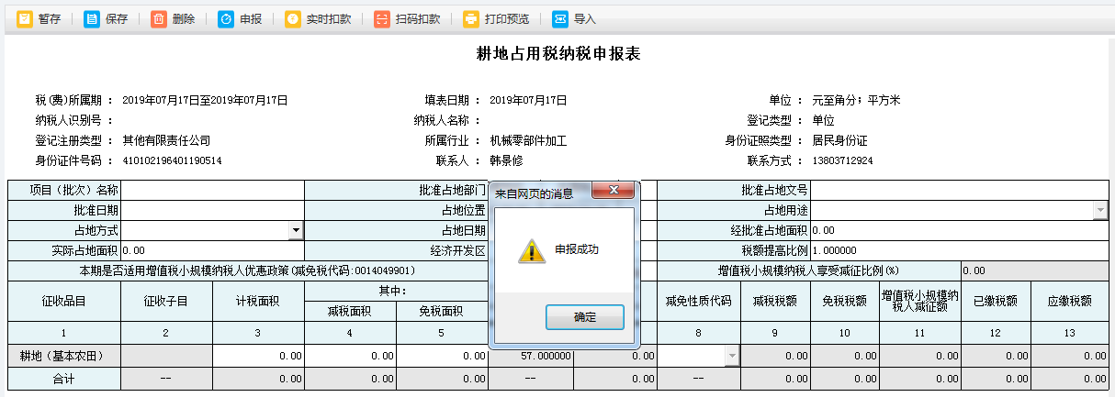Click the 扫码扣款 toolbar label

418,18
